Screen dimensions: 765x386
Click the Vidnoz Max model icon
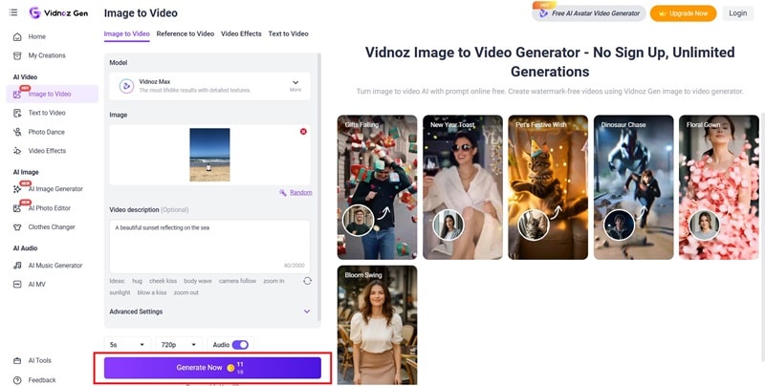tap(127, 86)
